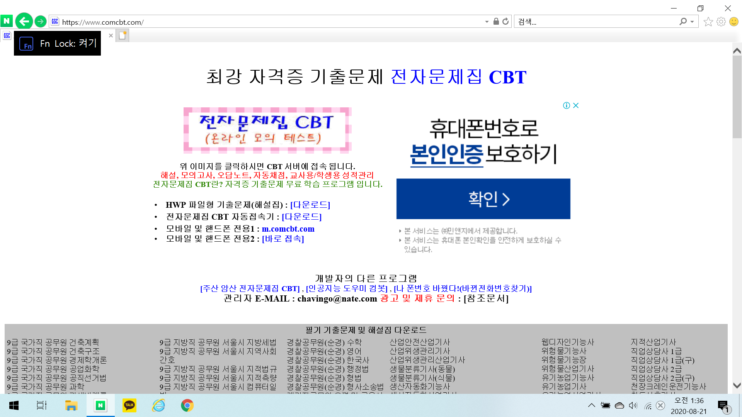Refresh the page with reload icon
The height and width of the screenshot is (417, 742).
click(505, 22)
